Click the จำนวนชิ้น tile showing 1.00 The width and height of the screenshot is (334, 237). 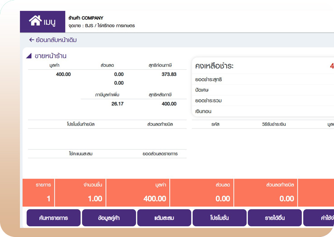[80, 193]
